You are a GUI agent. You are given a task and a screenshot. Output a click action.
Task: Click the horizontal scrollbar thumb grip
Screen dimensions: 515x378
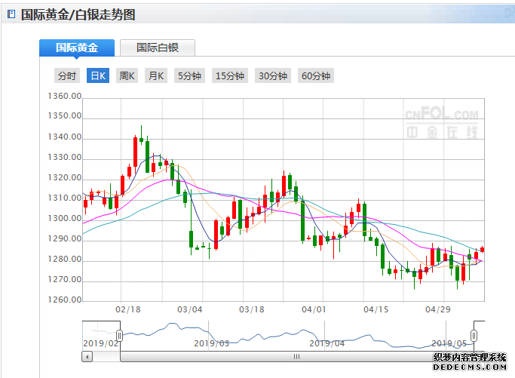pyautogui.click(x=296, y=357)
